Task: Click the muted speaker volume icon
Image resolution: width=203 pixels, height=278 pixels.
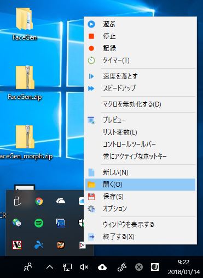Action: [x=84, y=268]
